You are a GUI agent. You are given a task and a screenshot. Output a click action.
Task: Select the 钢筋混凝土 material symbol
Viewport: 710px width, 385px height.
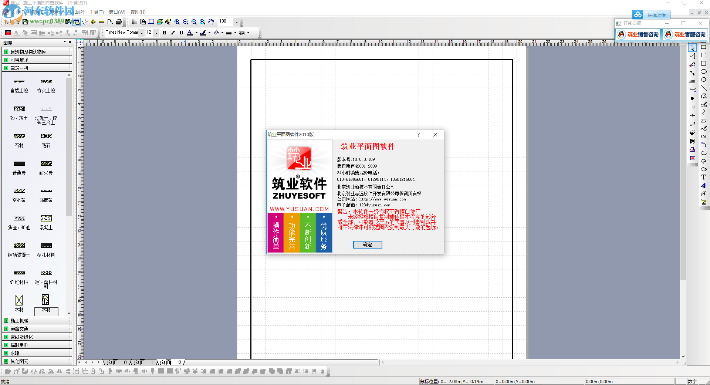click(x=19, y=250)
